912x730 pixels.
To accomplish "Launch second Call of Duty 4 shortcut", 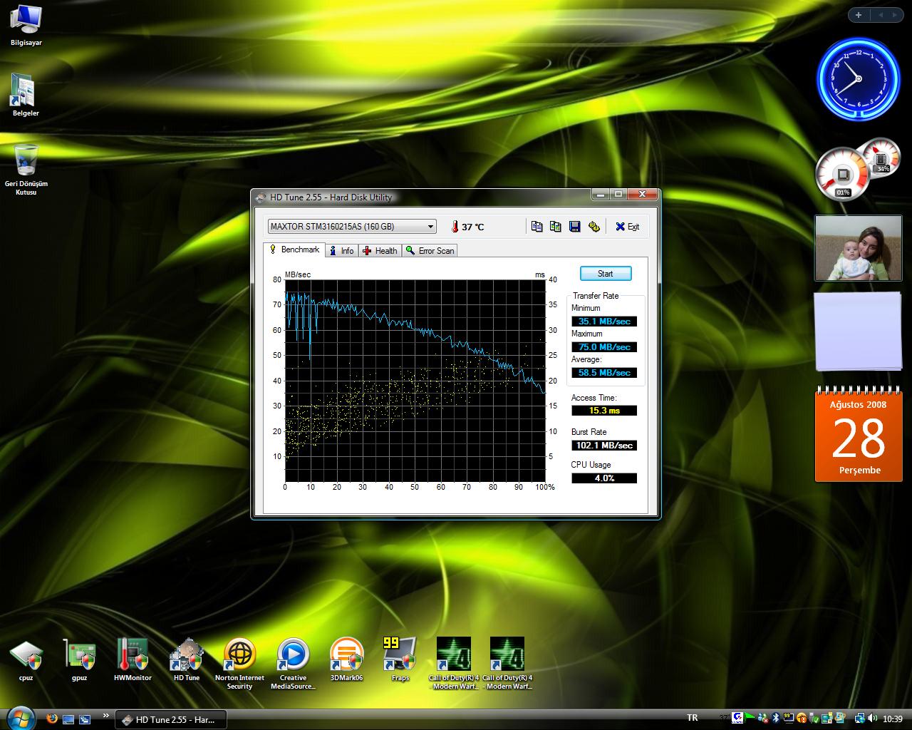I will click(507, 664).
